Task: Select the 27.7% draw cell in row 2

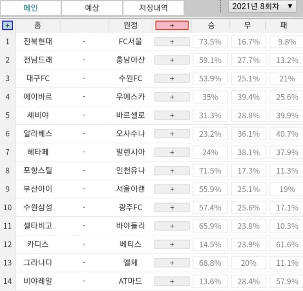Action: pos(249,60)
